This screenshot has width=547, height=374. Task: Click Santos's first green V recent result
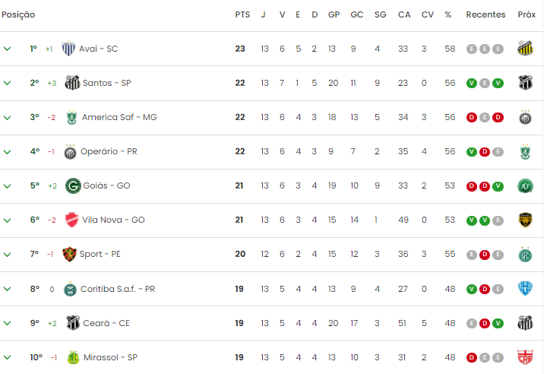(472, 83)
